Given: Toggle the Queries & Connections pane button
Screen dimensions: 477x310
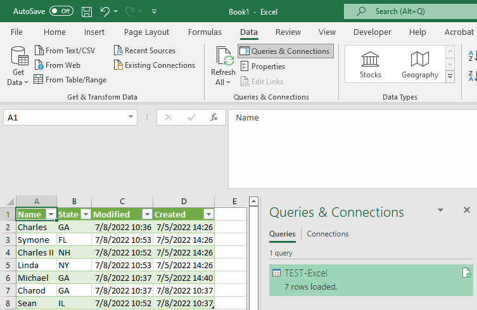Looking at the screenshot, I should [x=285, y=51].
